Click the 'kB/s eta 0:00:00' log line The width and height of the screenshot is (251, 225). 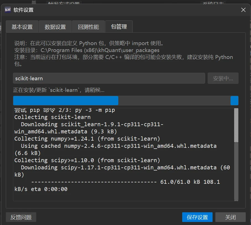[41, 189]
